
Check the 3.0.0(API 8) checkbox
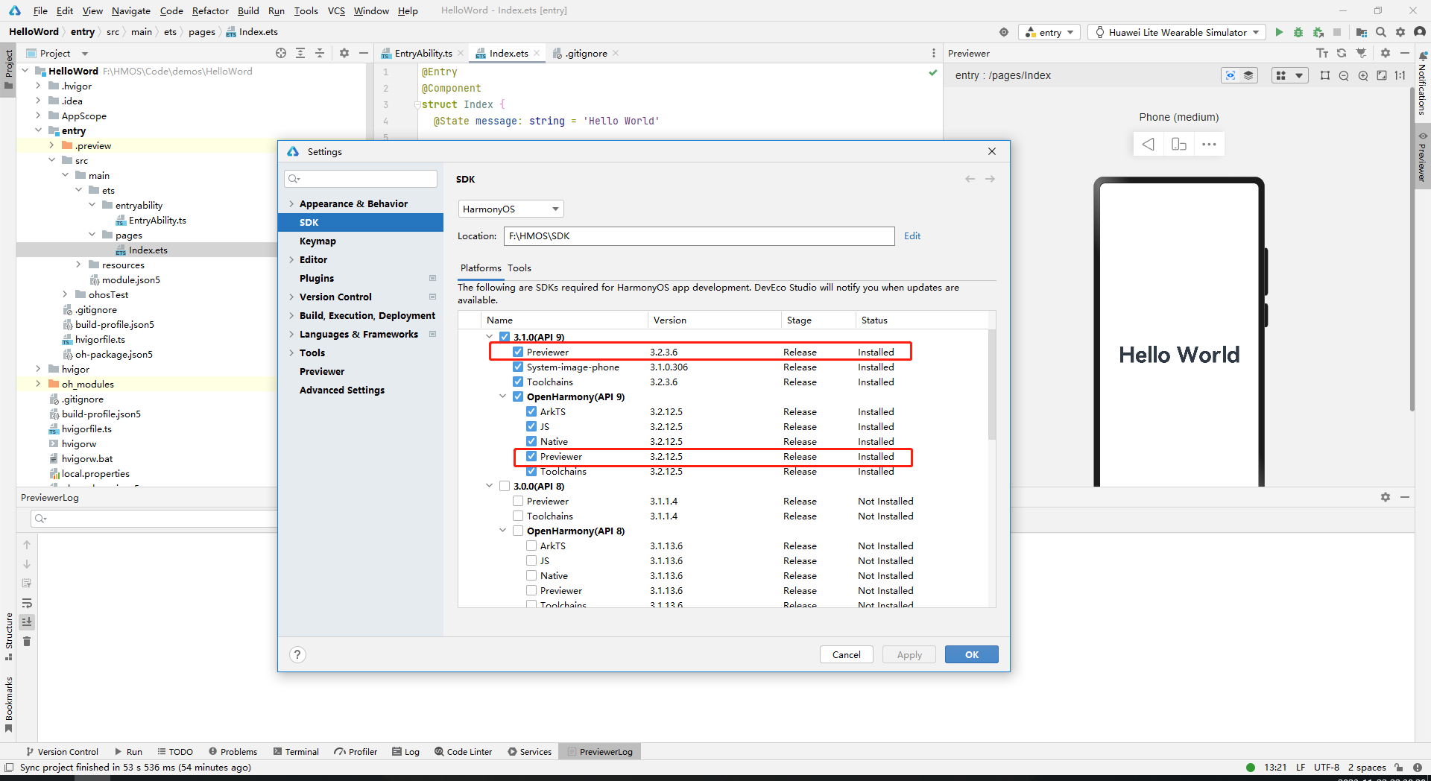[x=505, y=486]
